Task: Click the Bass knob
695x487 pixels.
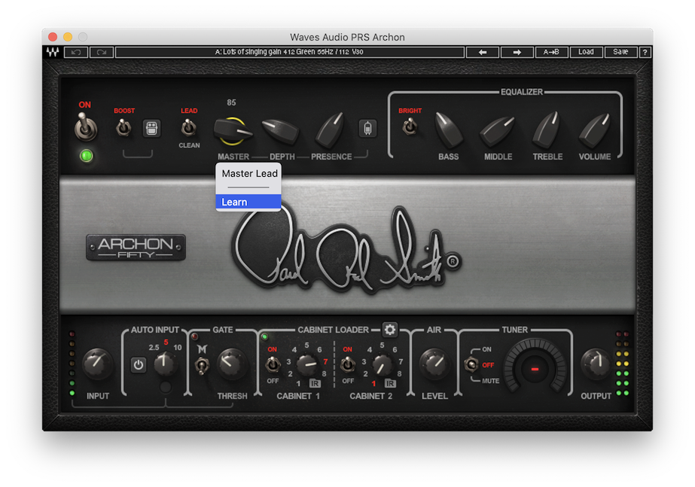Action: [448, 129]
